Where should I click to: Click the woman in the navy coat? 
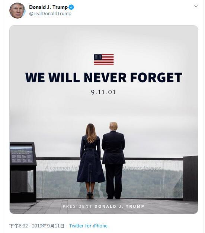(91, 161)
